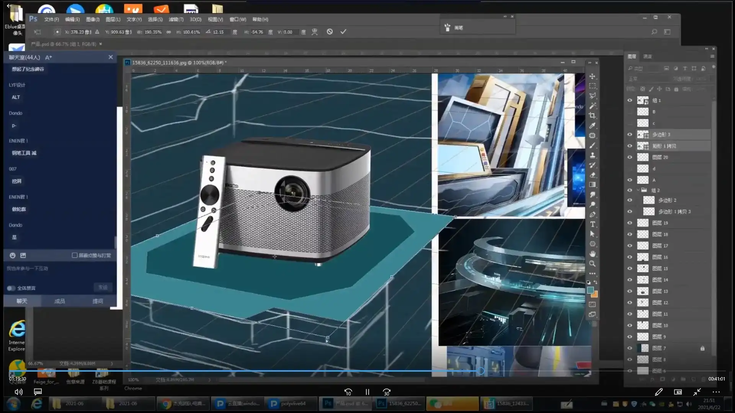Screen dimensions: 735x413
Task: Select the Gradient tool
Action: 592,185
